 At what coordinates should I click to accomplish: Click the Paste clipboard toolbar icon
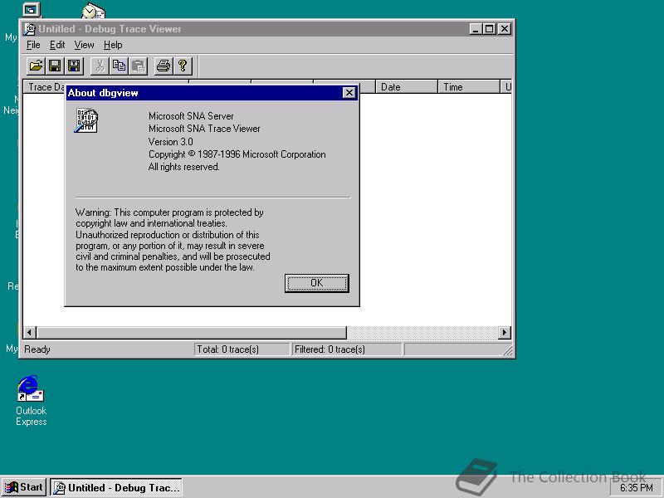coord(138,66)
